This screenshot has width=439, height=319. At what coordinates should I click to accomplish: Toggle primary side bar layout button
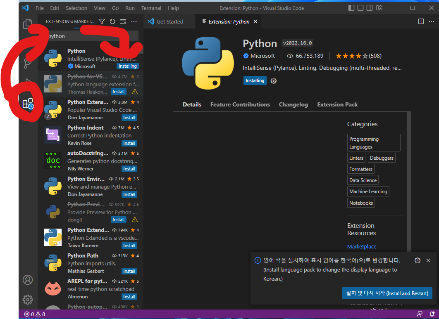[351, 8]
